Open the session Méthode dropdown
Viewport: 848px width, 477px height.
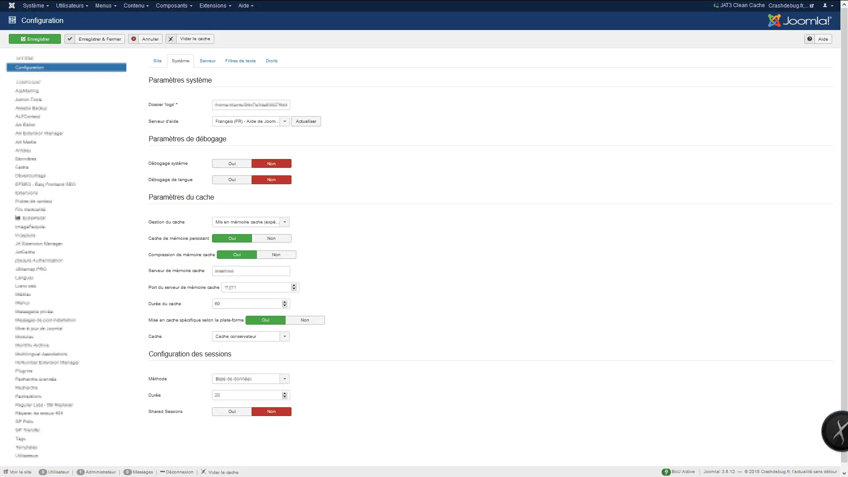[x=251, y=379]
